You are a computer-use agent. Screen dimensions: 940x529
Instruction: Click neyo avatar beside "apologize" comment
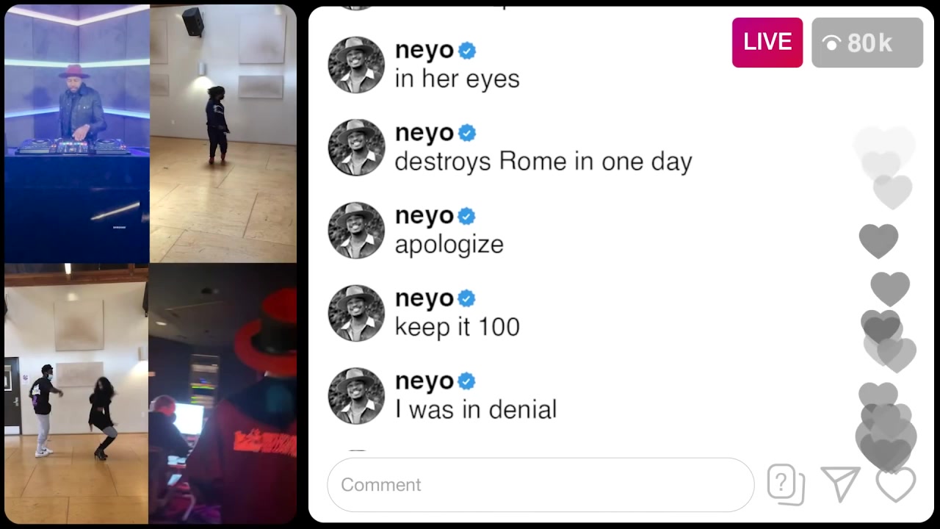coord(356,231)
